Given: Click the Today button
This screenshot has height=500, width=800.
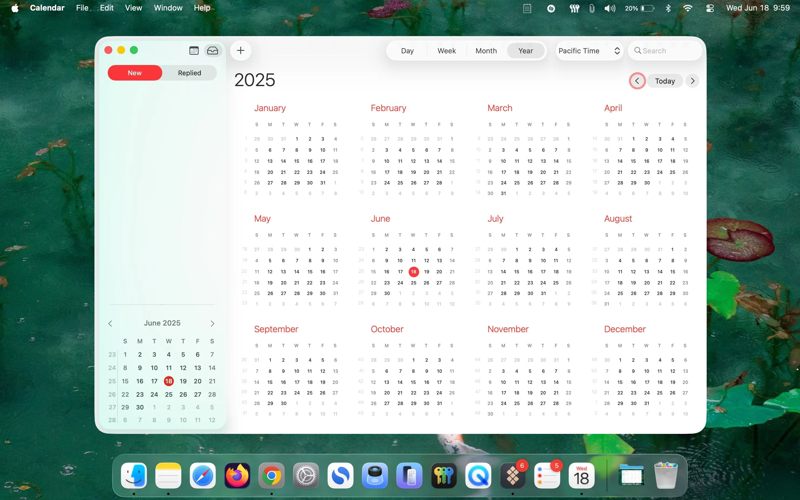Looking at the screenshot, I should click(665, 81).
